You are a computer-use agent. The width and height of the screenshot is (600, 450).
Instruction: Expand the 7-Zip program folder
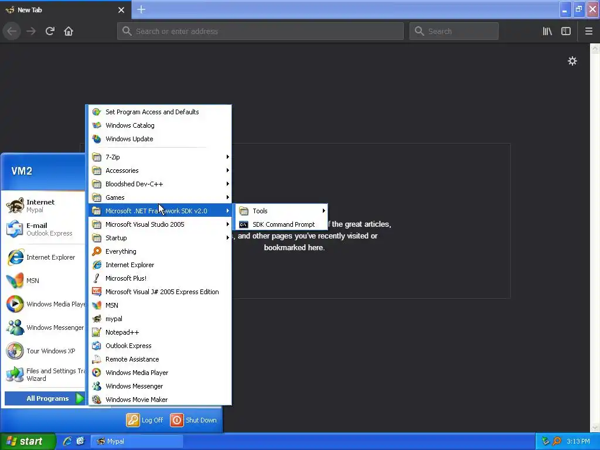(x=160, y=157)
